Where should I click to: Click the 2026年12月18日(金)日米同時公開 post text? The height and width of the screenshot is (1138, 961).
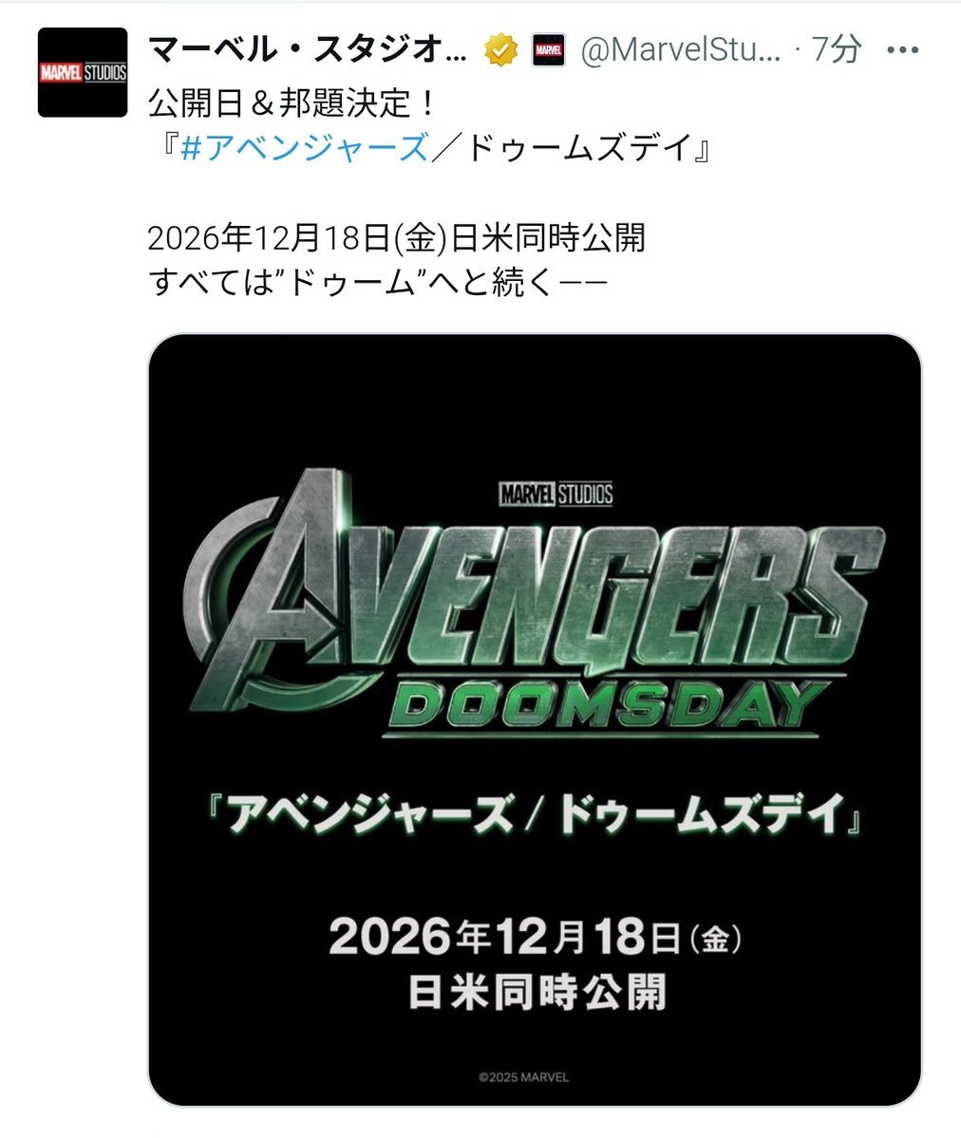click(397, 238)
